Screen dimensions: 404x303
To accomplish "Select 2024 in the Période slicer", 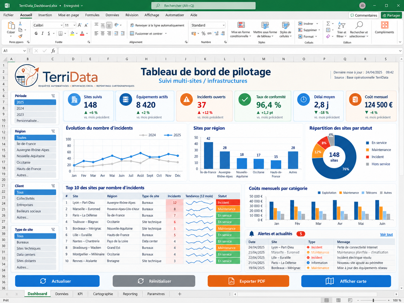I will [x=35, y=108].
